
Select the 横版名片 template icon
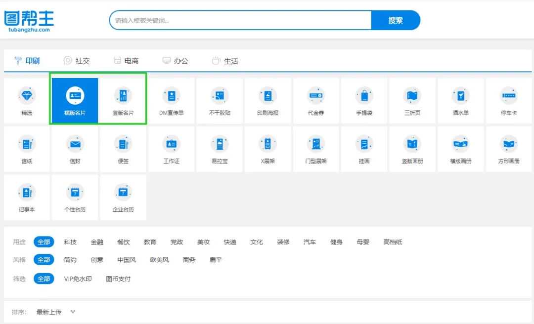(x=75, y=95)
